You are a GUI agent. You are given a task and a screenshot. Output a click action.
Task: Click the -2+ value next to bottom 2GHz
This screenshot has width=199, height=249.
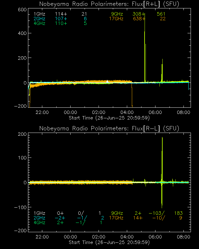(x=60, y=218)
